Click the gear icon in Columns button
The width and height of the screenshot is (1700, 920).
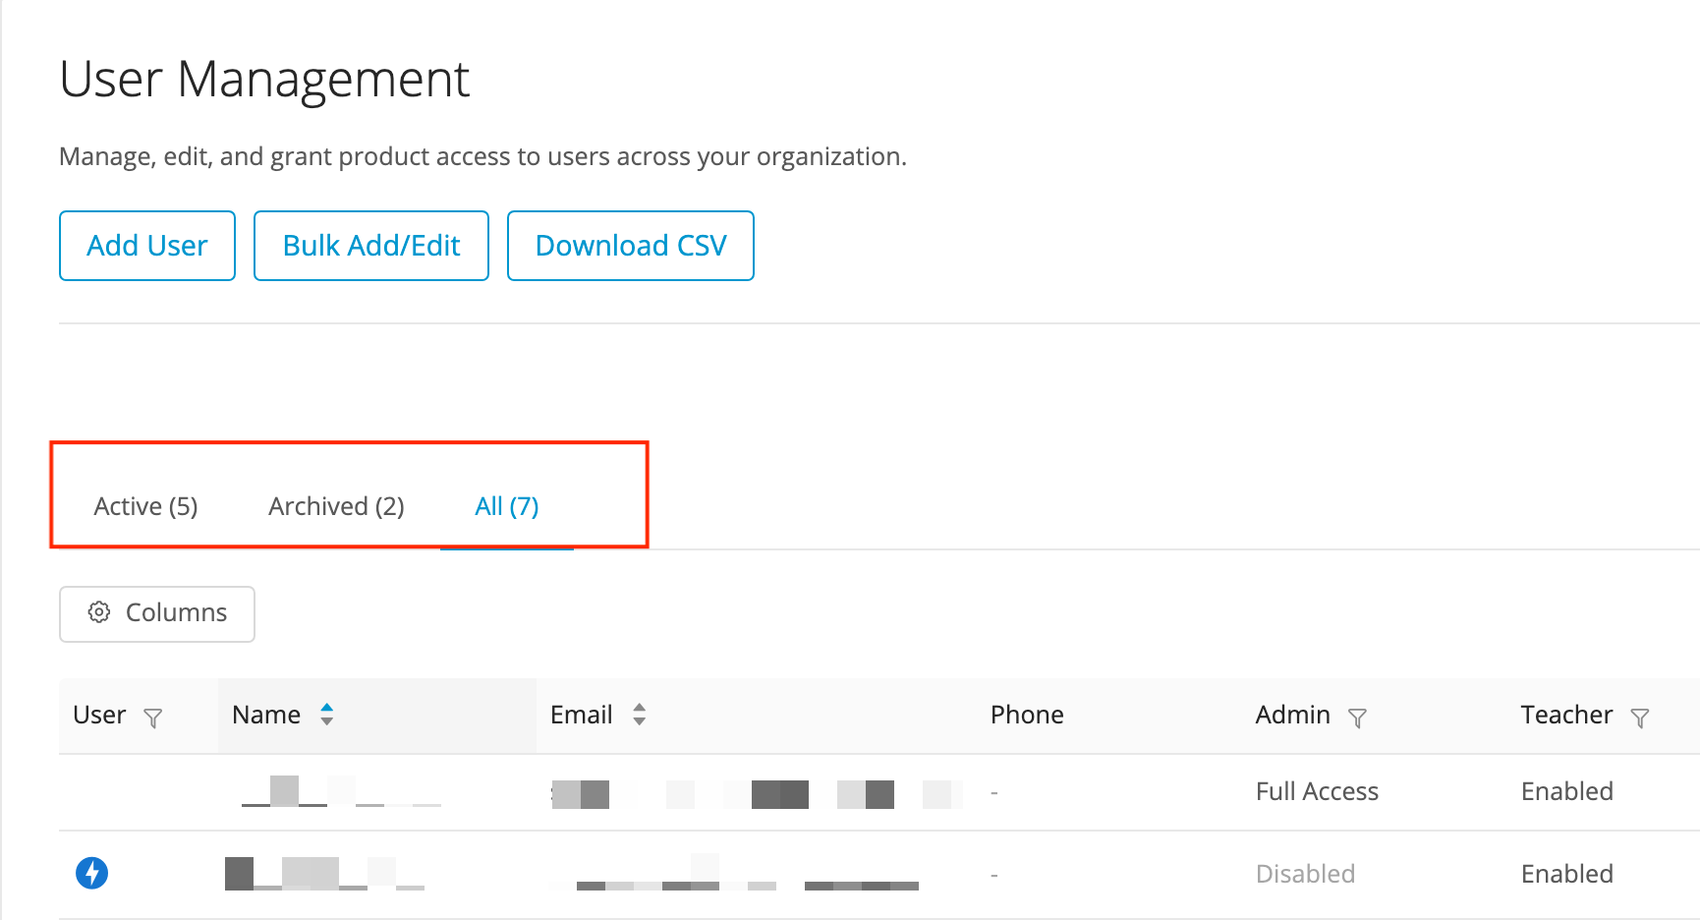99,612
